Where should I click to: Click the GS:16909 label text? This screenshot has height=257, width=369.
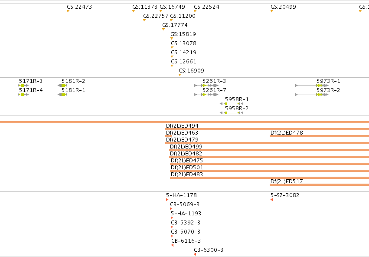tap(191, 71)
